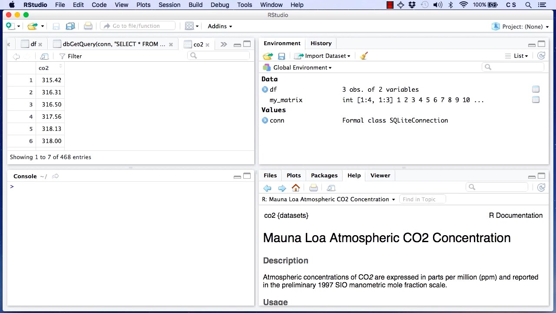Click the Environment search field
The image size is (556, 313).
click(x=513, y=67)
